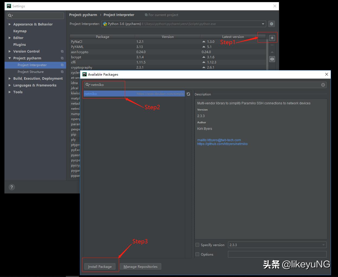Click the copy icon beside Project: pycharm
The image size is (338, 277).
62,58
